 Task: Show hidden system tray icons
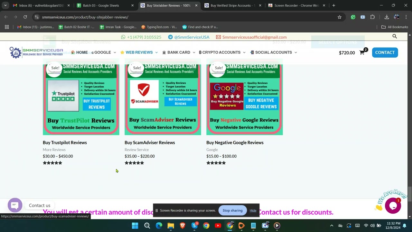332,226
